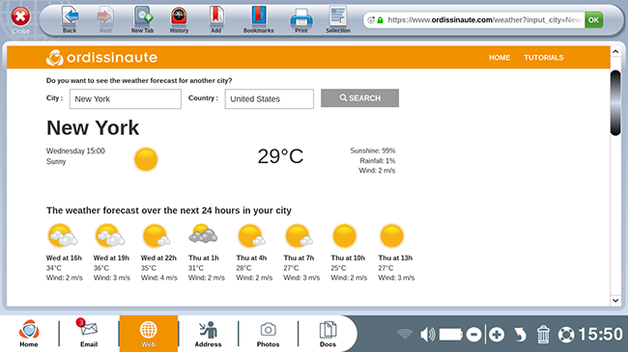Open the History icon

pyautogui.click(x=179, y=16)
